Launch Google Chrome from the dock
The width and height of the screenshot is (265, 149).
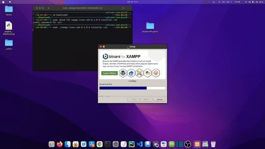tap(100, 144)
